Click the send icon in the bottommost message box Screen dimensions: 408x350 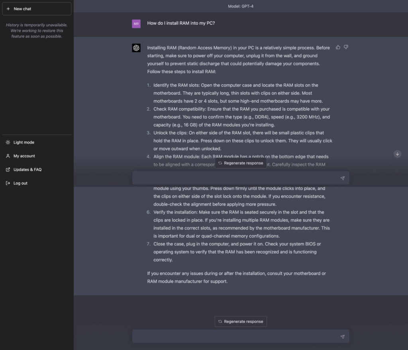tap(342, 336)
